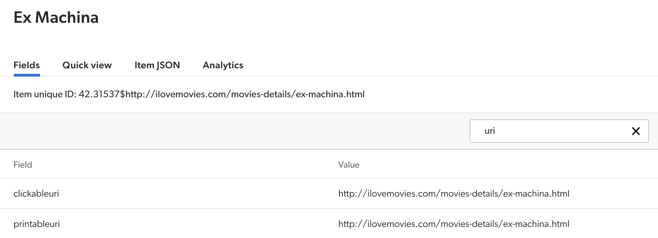Clear the uri filter with the X icon
Viewport: 658px width, 238px height.
click(636, 131)
